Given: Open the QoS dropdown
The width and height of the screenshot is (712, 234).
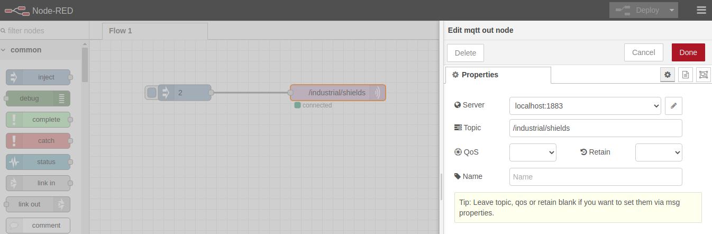Looking at the screenshot, I should 533,152.
